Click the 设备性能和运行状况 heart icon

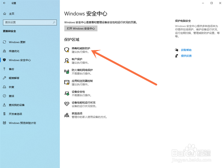click(66, 104)
